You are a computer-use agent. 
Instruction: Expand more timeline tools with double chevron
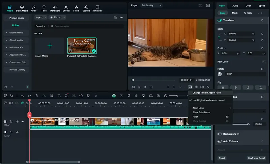(96, 96)
